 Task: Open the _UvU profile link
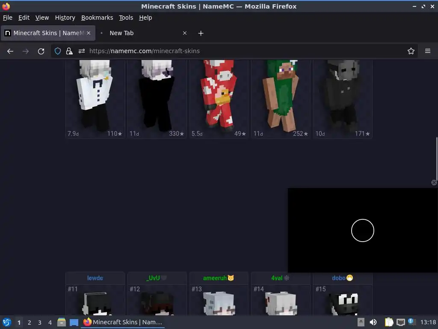(153, 278)
